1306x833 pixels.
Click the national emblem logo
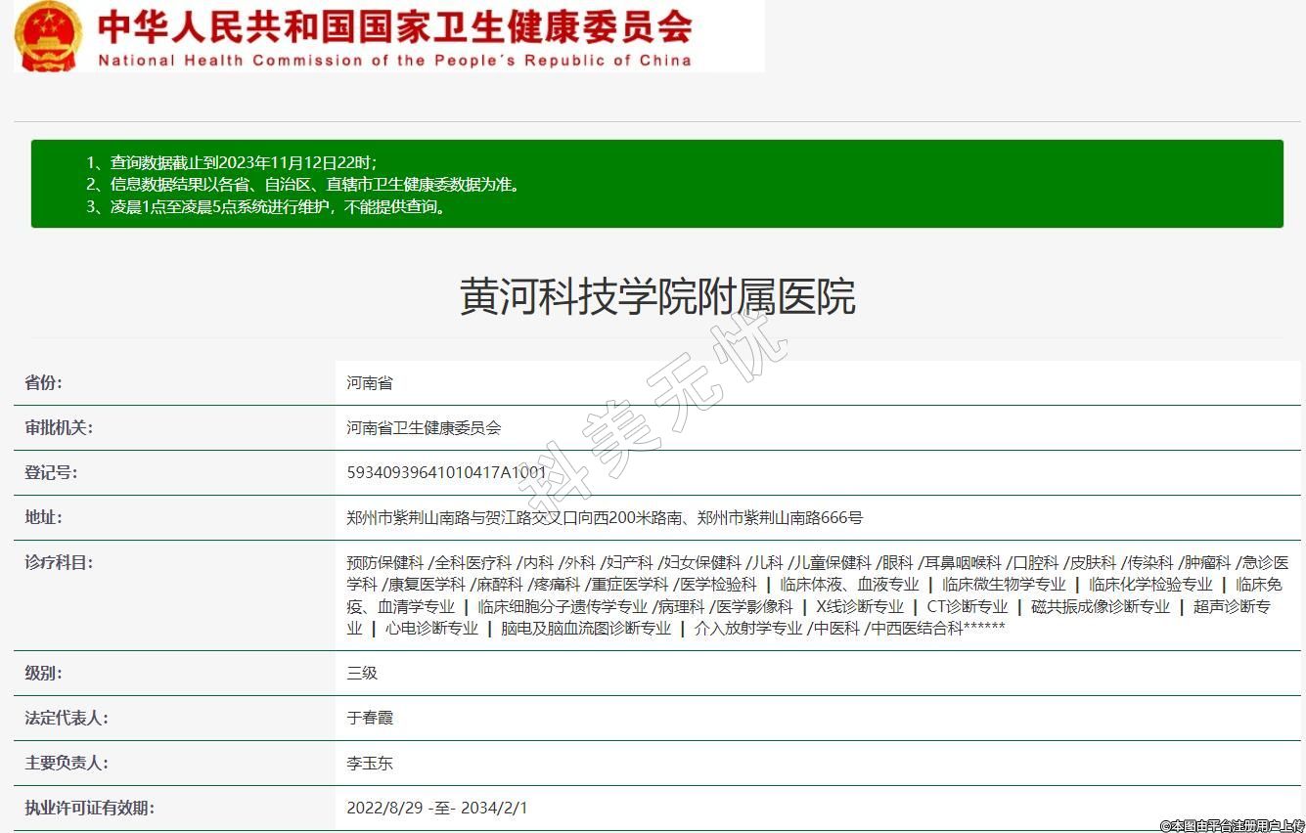click(x=49, y=35)
